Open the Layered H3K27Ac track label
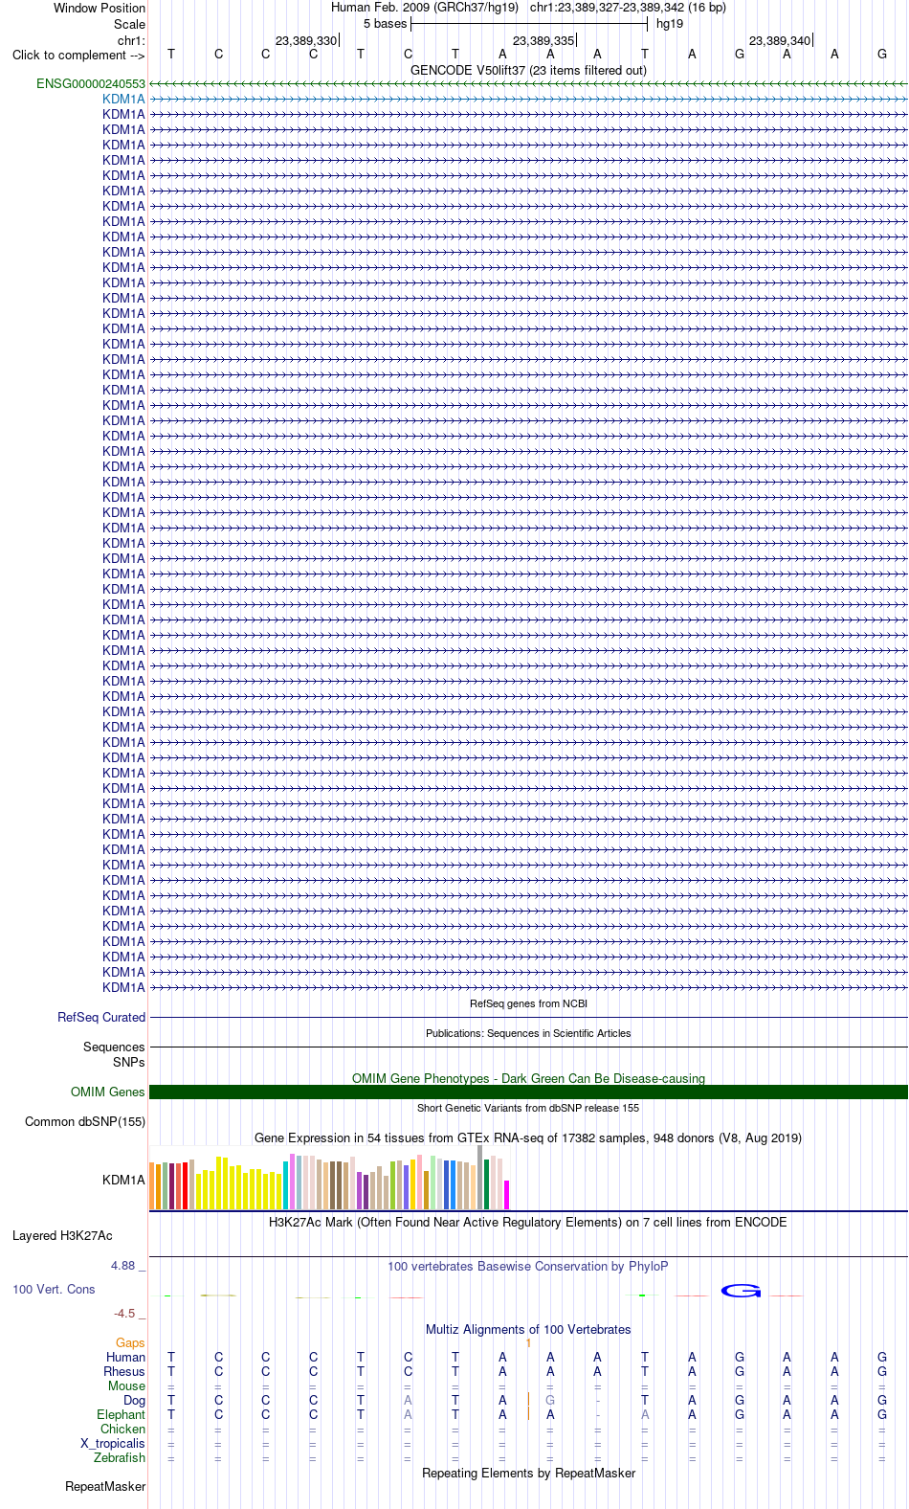 tap(62, 1235)
